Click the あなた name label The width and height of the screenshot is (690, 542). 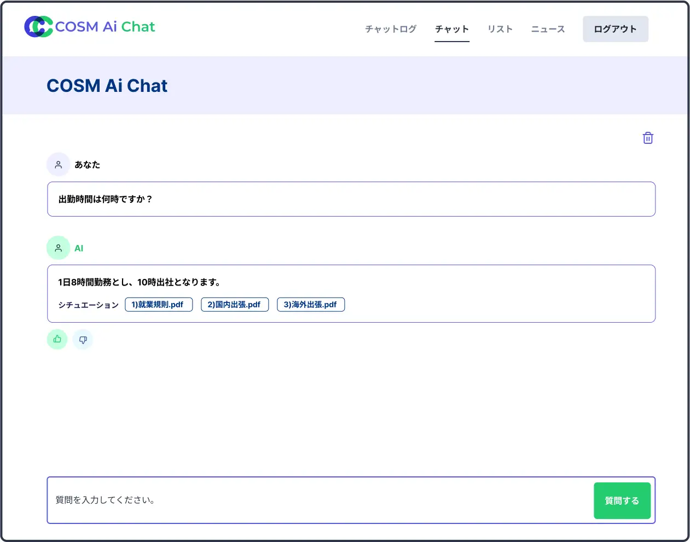[x=88, y=165]
